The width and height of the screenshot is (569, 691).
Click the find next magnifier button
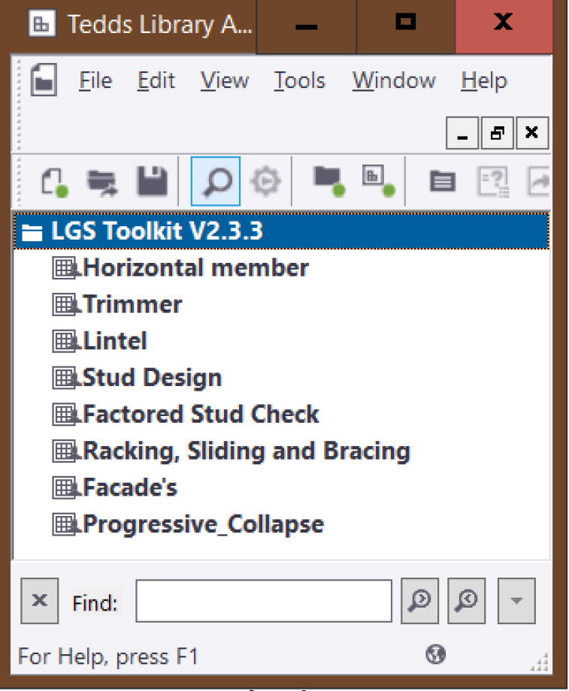[x=420, y=602]
